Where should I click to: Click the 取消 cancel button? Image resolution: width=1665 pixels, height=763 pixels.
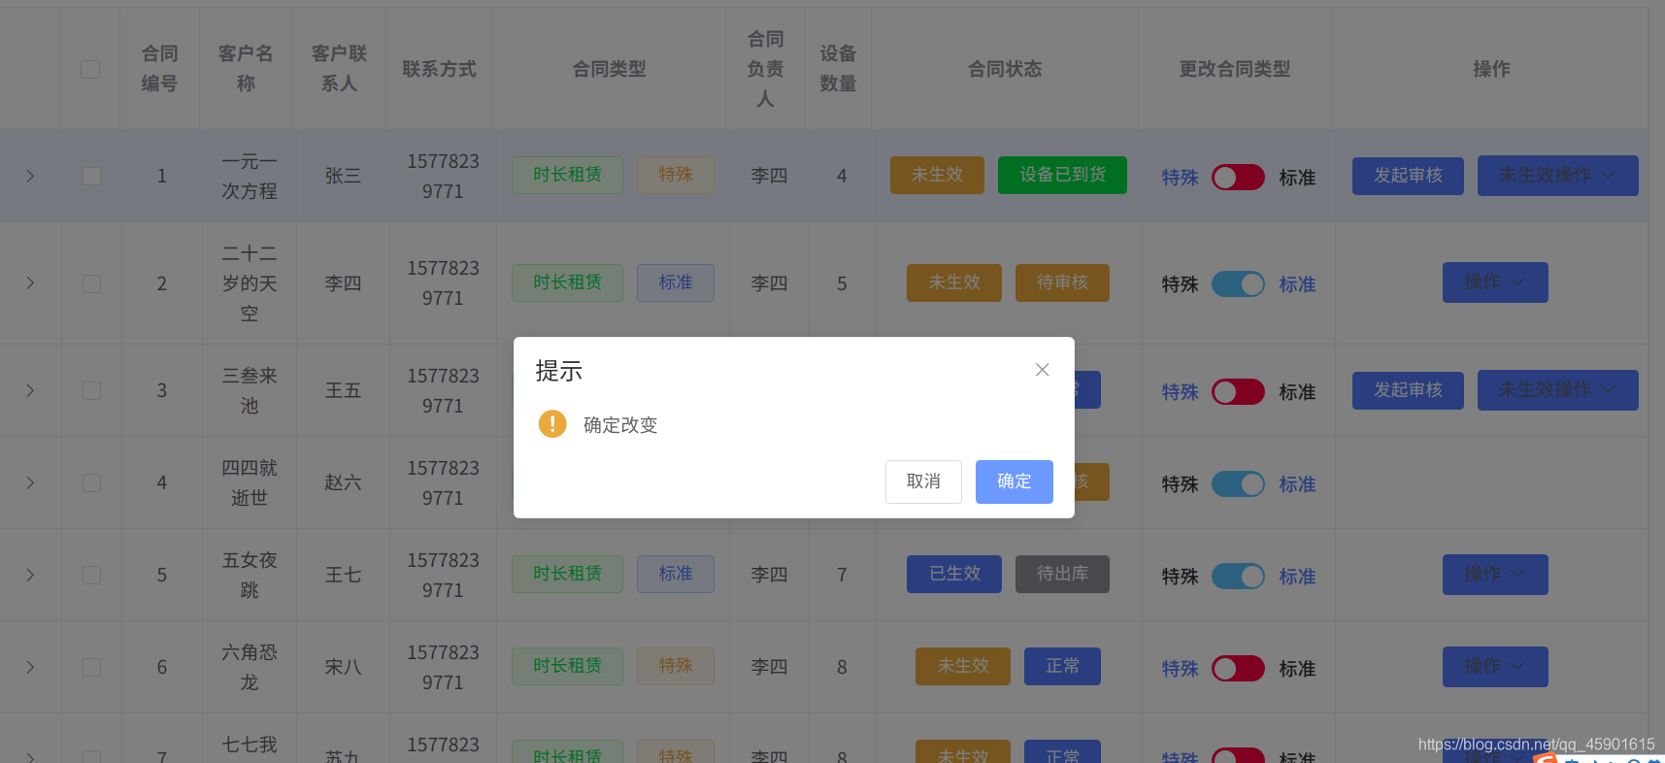tap(923, 481)
